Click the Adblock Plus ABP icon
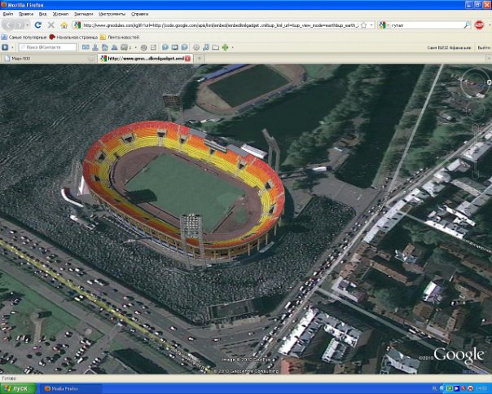Image resolution: width=492 pixels, height=394 pixels. click(479, 25)
